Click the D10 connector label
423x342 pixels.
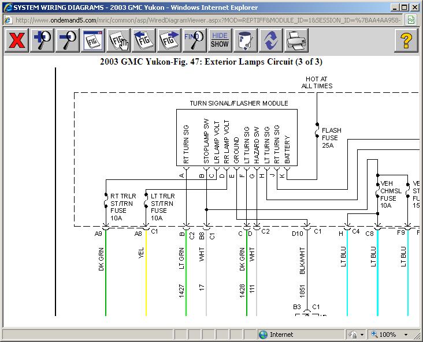pyautogui.click(x=298, y=234)
